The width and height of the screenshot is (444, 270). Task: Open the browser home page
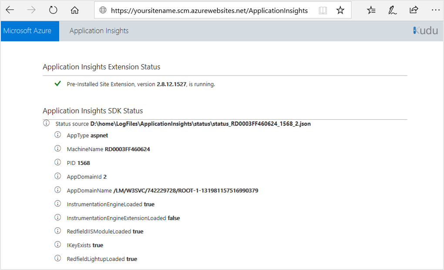(74, 9)
